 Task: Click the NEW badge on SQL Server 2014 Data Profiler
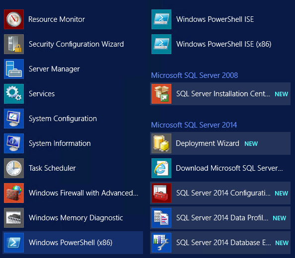click(x=280, y=218)
